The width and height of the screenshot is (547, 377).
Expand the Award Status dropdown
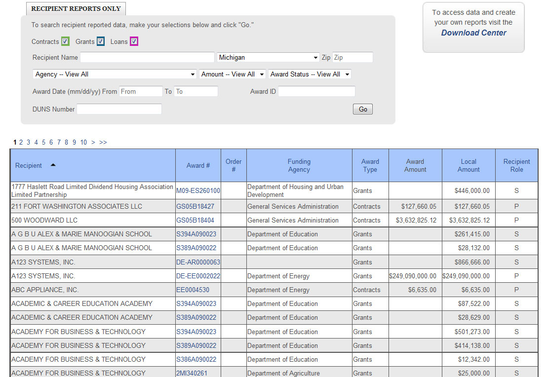(x=310, y=75)
